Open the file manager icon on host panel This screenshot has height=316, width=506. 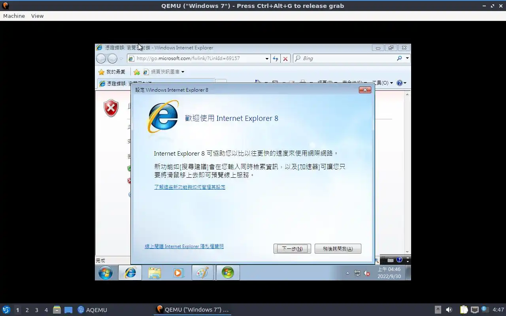57,310
